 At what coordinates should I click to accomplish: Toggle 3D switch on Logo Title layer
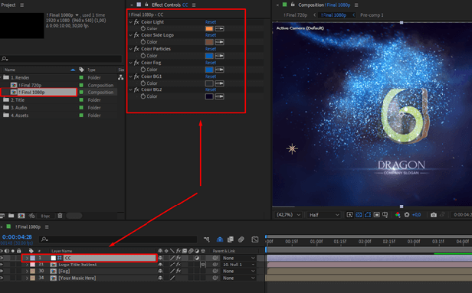pyautogui.click(x=203, y=265)
